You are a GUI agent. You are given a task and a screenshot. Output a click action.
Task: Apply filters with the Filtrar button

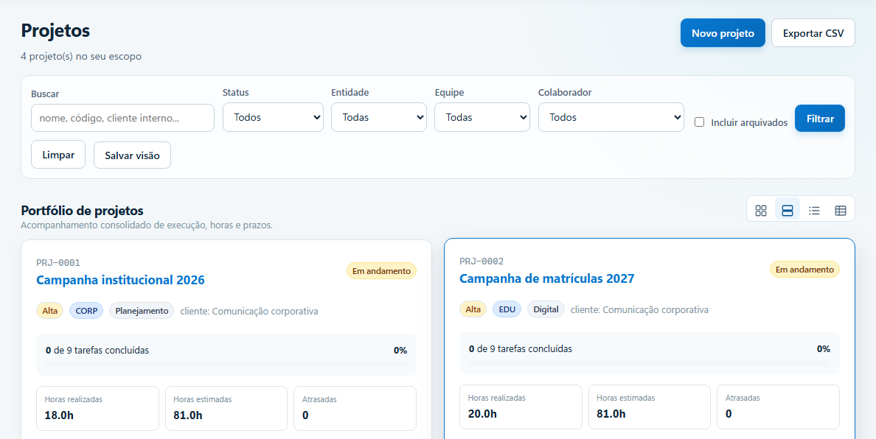819,119
